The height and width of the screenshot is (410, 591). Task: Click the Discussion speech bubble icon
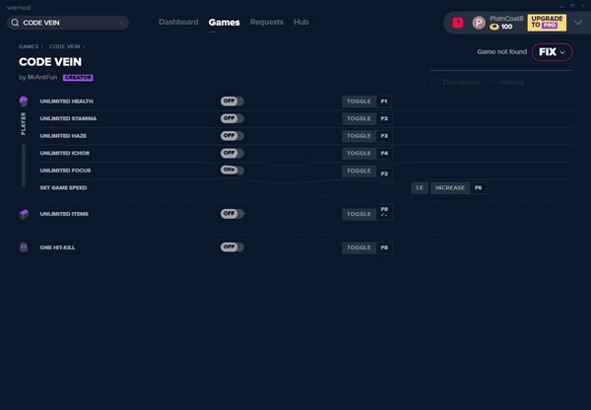(434, 82)
